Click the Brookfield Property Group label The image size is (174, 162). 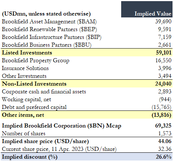pyautogui.click(x=35, y=60)
